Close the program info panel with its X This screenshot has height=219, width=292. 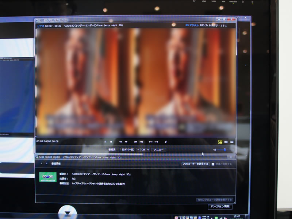click(x=231, y=157)
